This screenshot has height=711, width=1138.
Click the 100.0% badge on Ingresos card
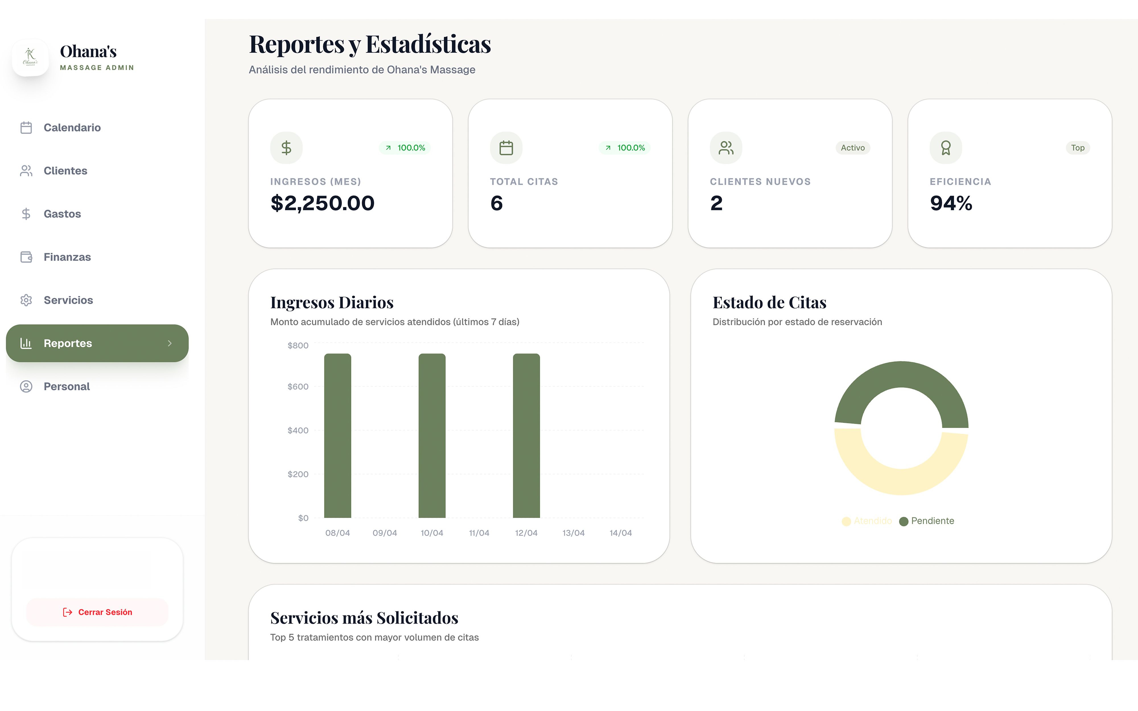click(x=405, y=148)
